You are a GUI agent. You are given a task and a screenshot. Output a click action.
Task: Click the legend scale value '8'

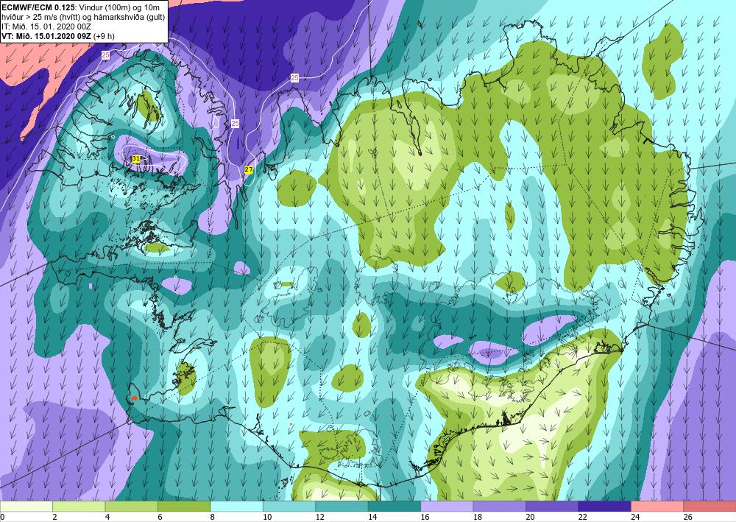[212, 517]
